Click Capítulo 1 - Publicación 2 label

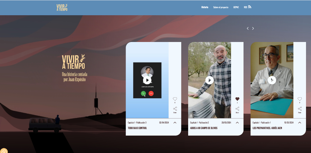click(x=200, y=123)
